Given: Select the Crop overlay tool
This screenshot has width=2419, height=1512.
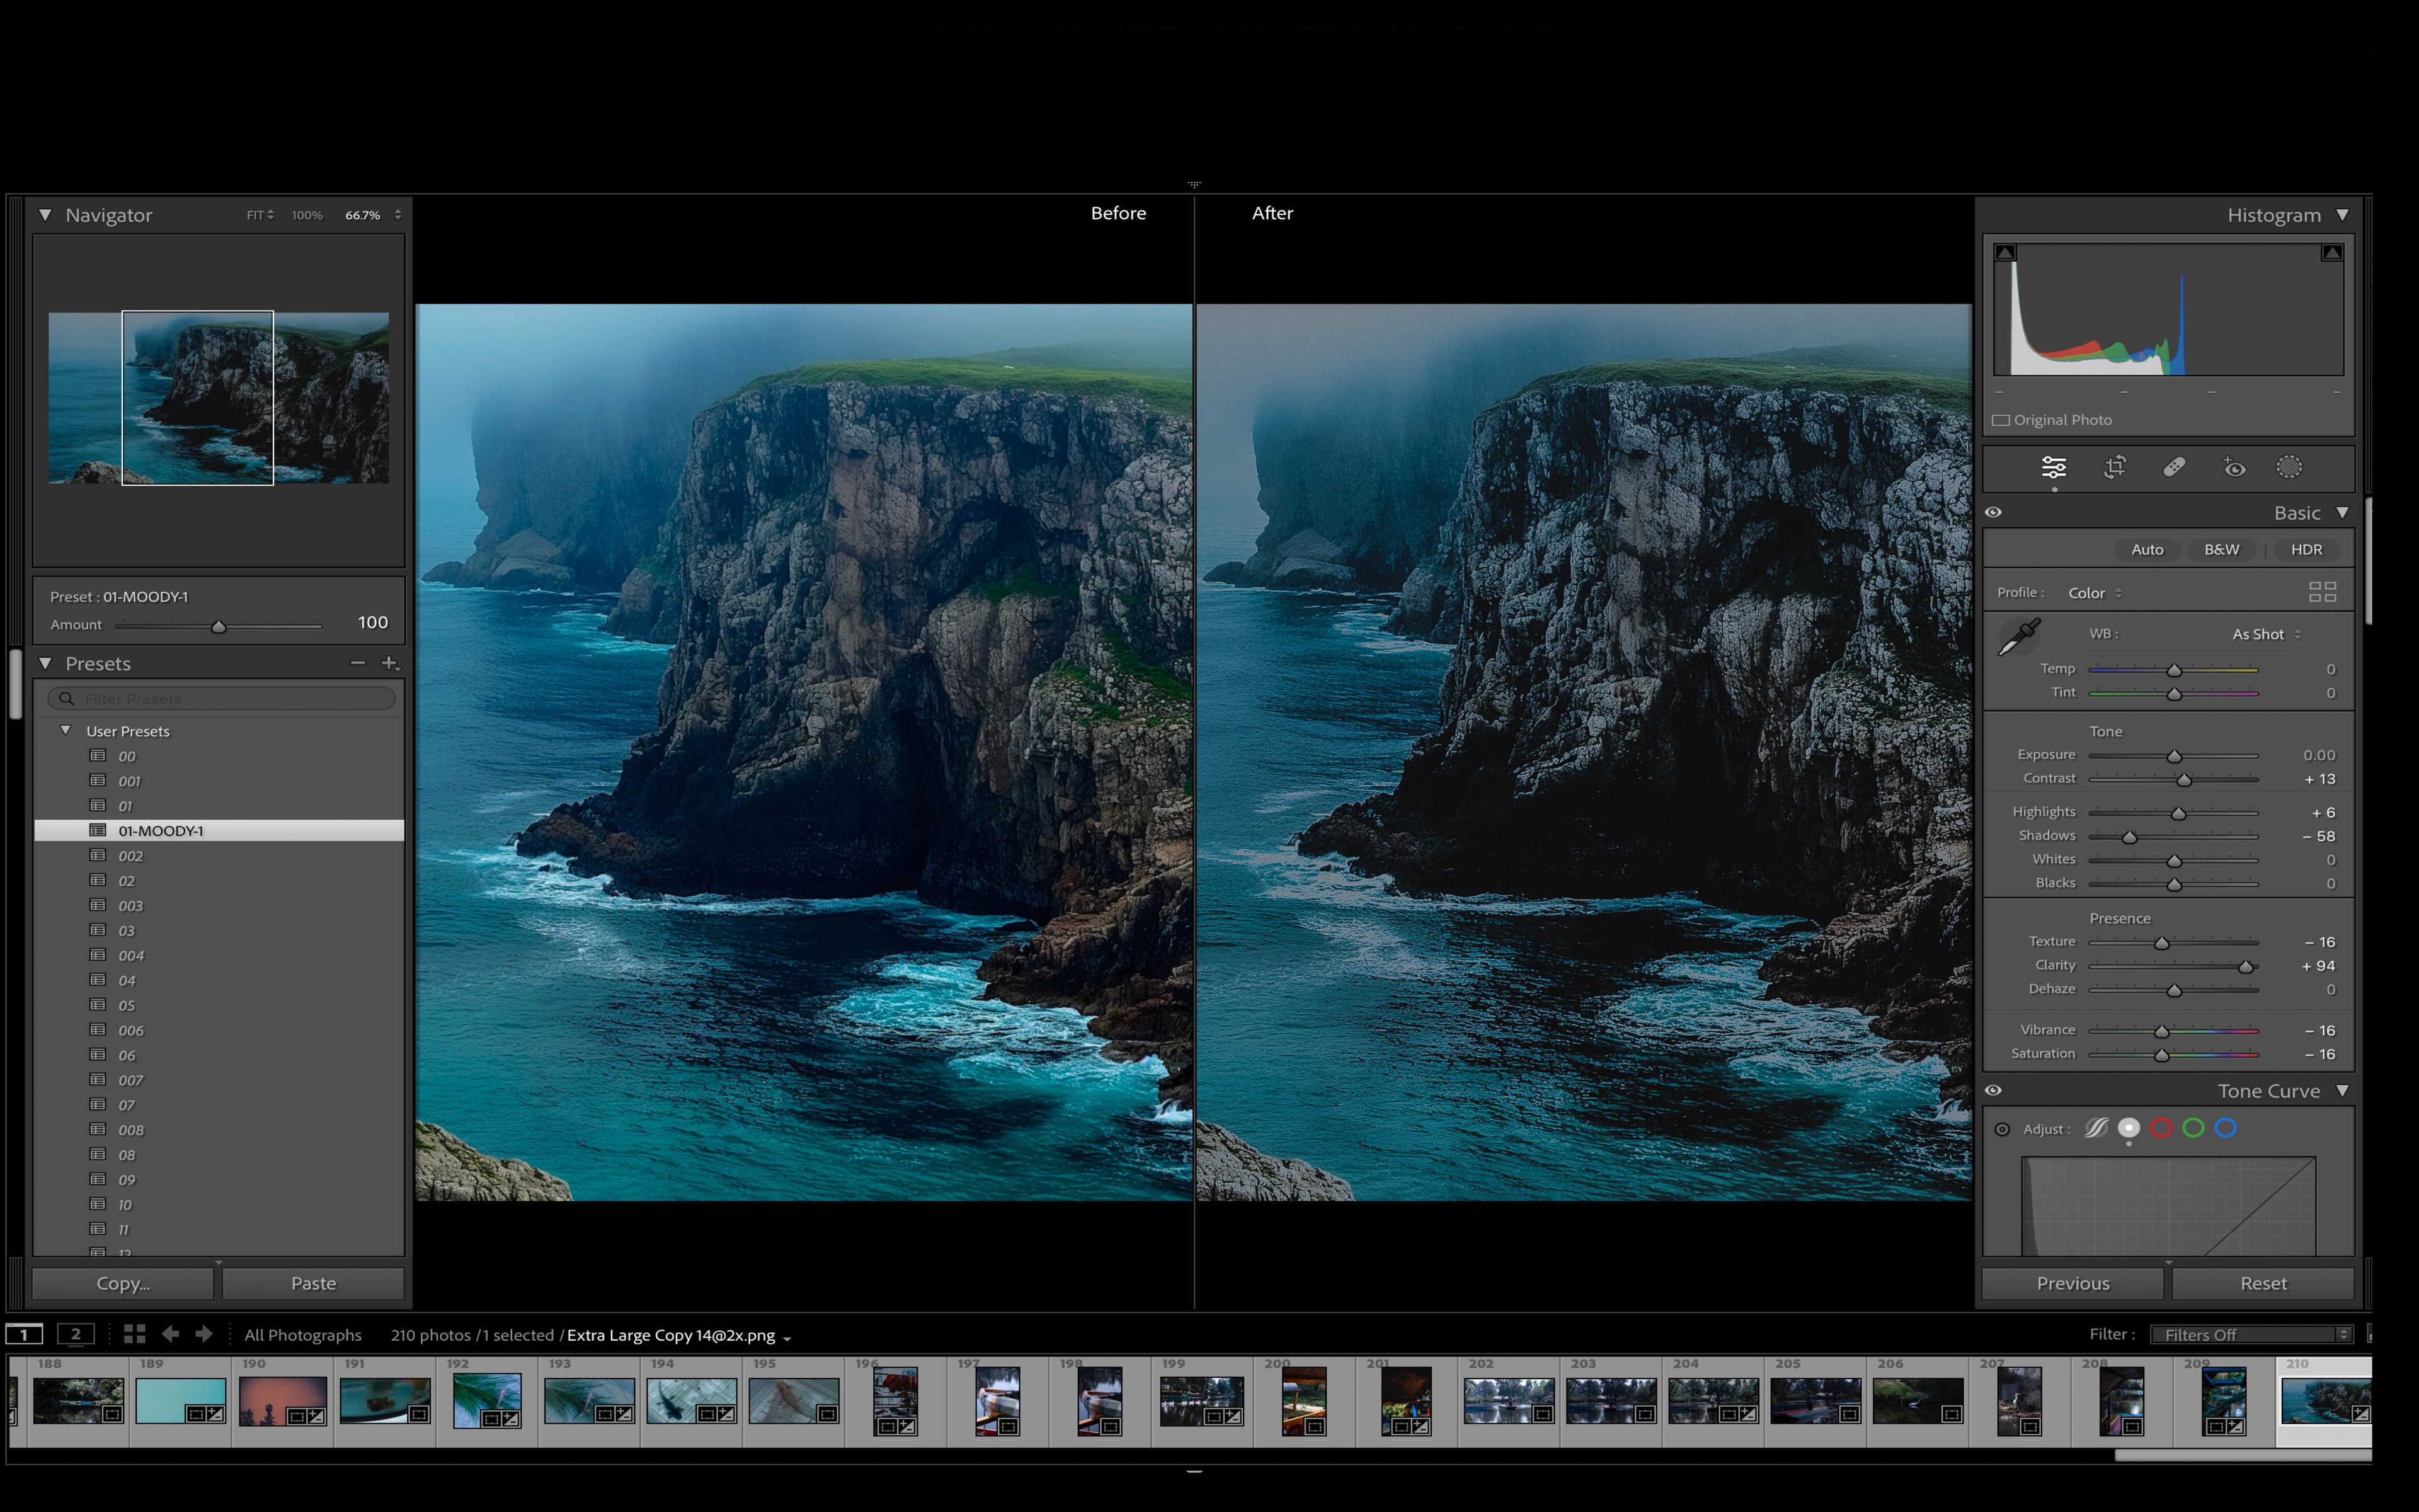Looking at the screenshot, I should coord(2114,467).
